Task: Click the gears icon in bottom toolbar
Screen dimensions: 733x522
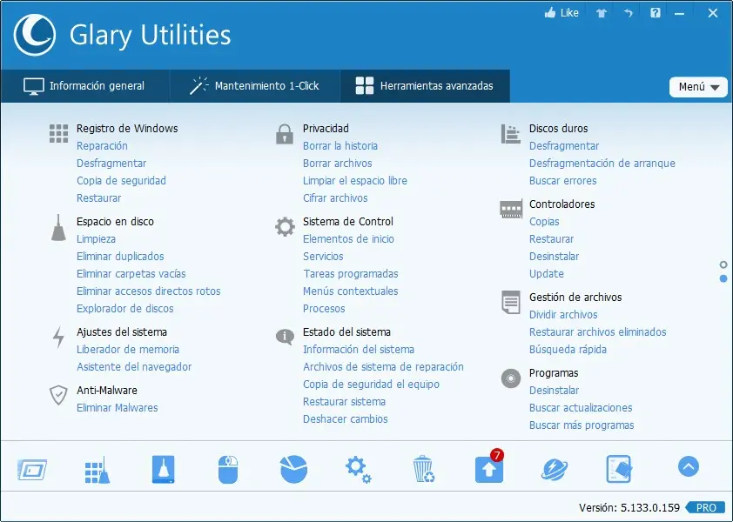Action: [358, 469]
